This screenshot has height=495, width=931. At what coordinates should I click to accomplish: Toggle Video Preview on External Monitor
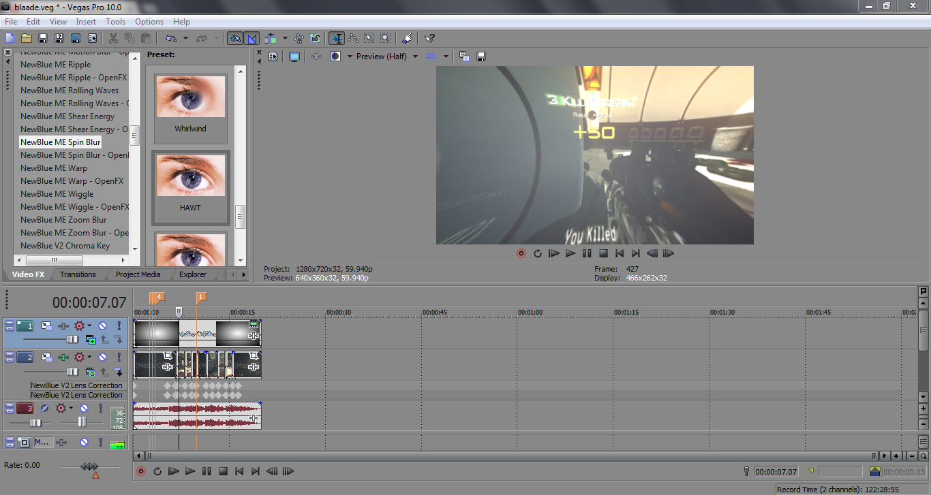[294, 57]
